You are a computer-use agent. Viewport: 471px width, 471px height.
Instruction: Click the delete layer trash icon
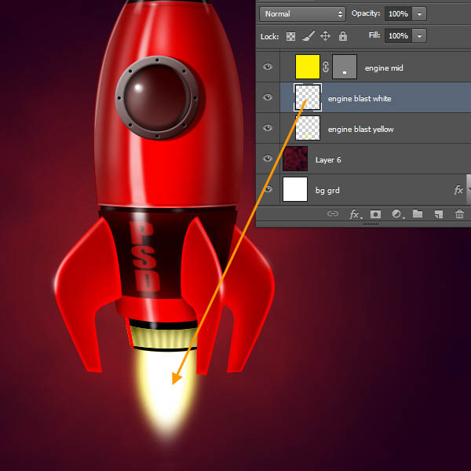pyautogui.click(x=459, y=214)
